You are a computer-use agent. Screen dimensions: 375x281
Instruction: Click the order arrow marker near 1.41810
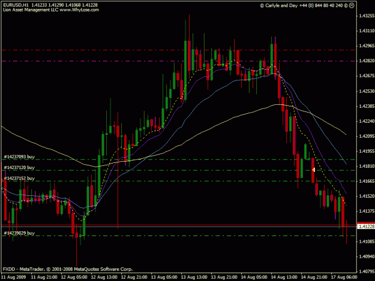(313, 170)
